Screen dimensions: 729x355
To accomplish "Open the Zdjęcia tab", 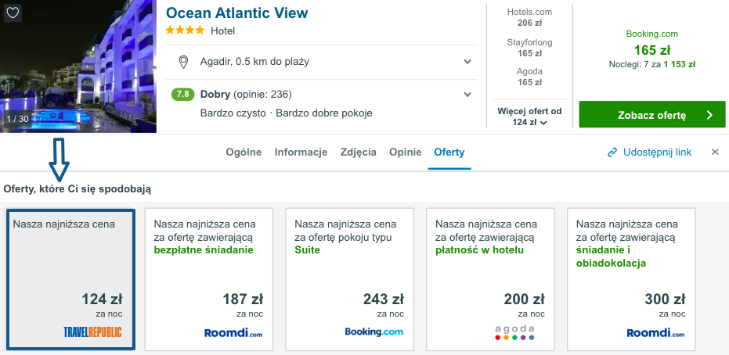I will tap(358, 152).
